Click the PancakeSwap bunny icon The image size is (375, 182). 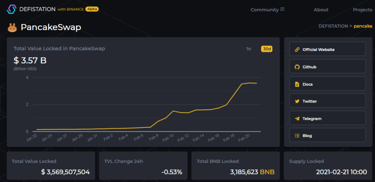click(12, 28)
